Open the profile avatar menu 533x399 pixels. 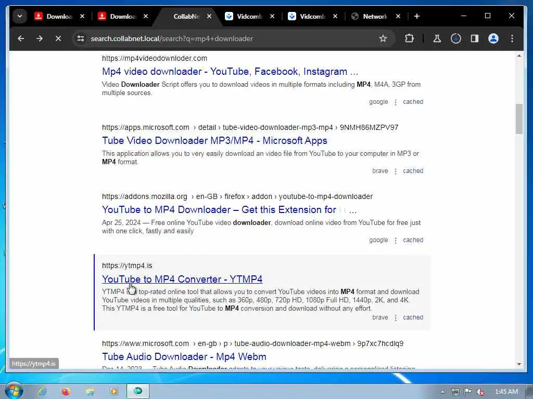[x=493, y=38]
